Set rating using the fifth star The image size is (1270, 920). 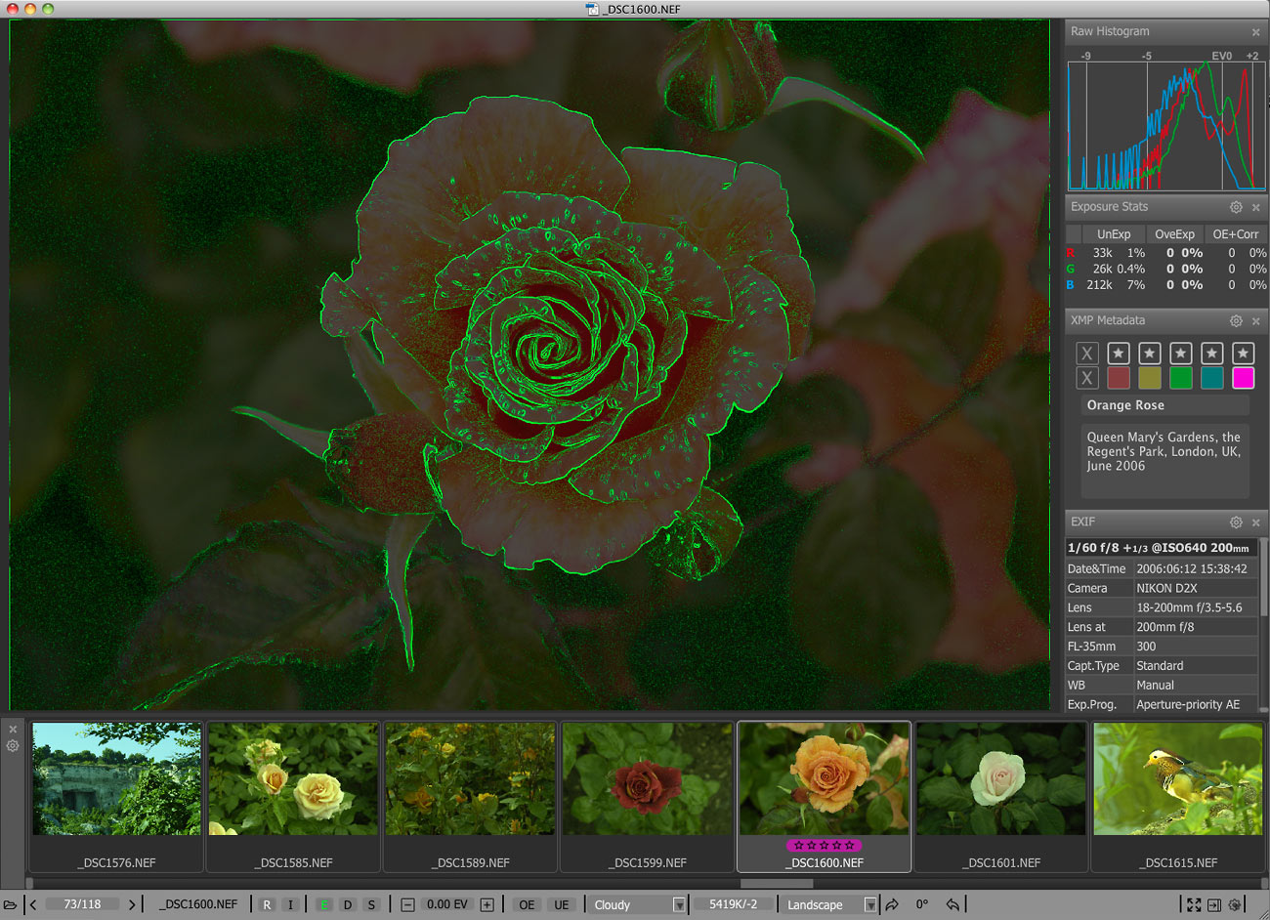(1243, 354)
